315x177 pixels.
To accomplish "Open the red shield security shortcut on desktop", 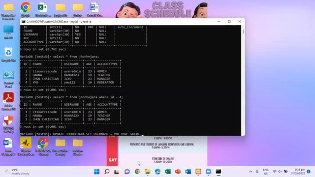I will click(x=8, y=124).
